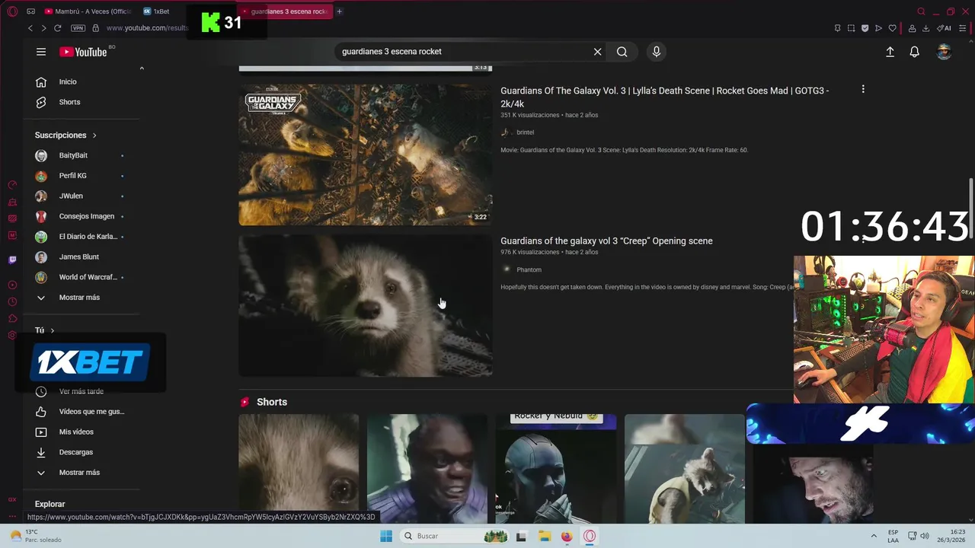The height and width of the screenshot is (548, 975).
Task: Go back in browser history
Action: (x=30, y=28)
